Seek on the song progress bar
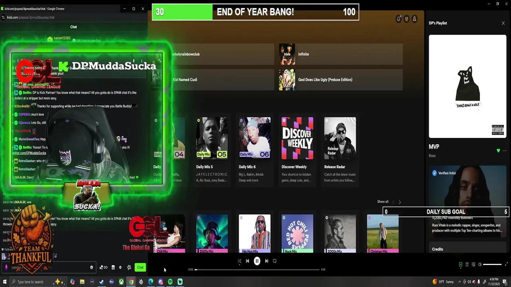Screen dimensions: 511x287 click(x=257, y=269)
